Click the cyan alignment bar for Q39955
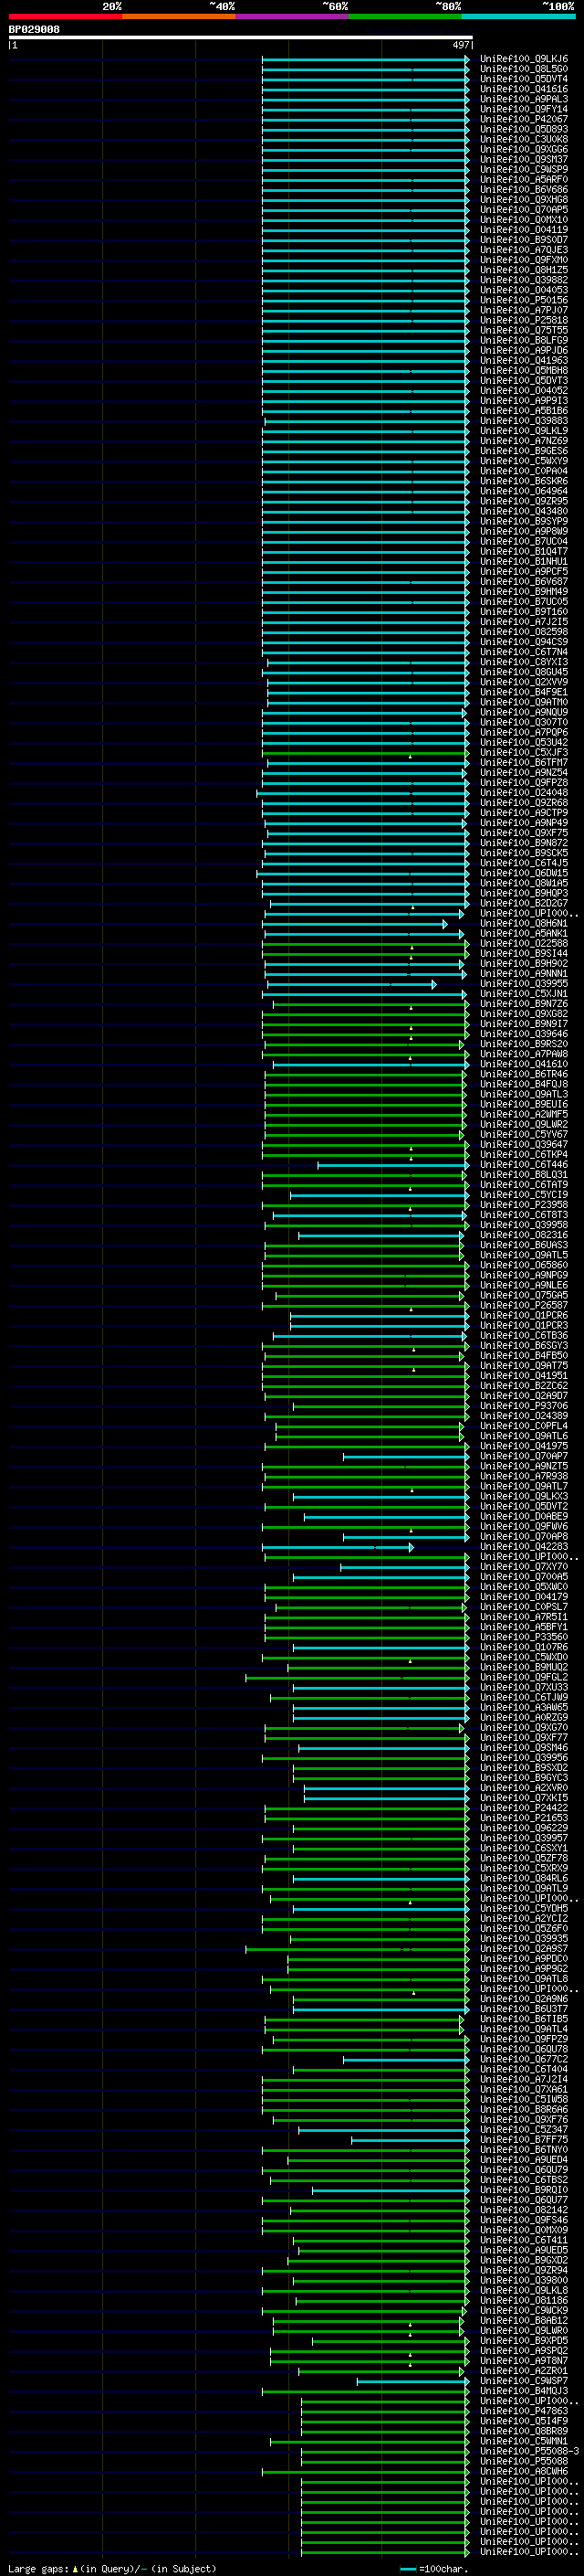 pyautogui.click(x=351, y=985)
